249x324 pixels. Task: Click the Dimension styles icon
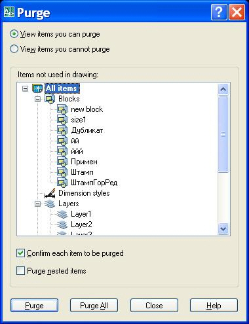coord(50,193)
